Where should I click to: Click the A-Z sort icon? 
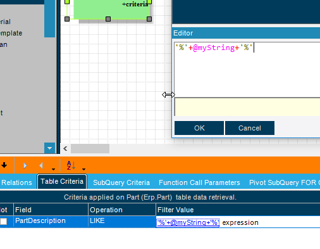click(x=71, y=165)
